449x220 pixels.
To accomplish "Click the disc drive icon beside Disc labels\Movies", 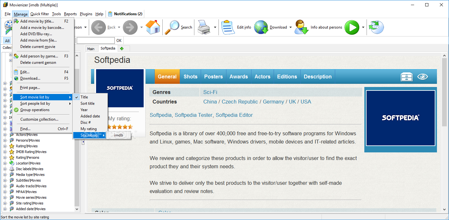I will coord(12,169).
